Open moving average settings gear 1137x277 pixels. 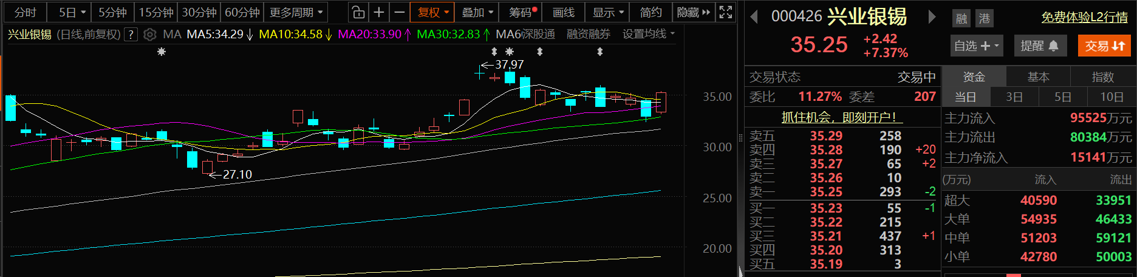(149, 35)
